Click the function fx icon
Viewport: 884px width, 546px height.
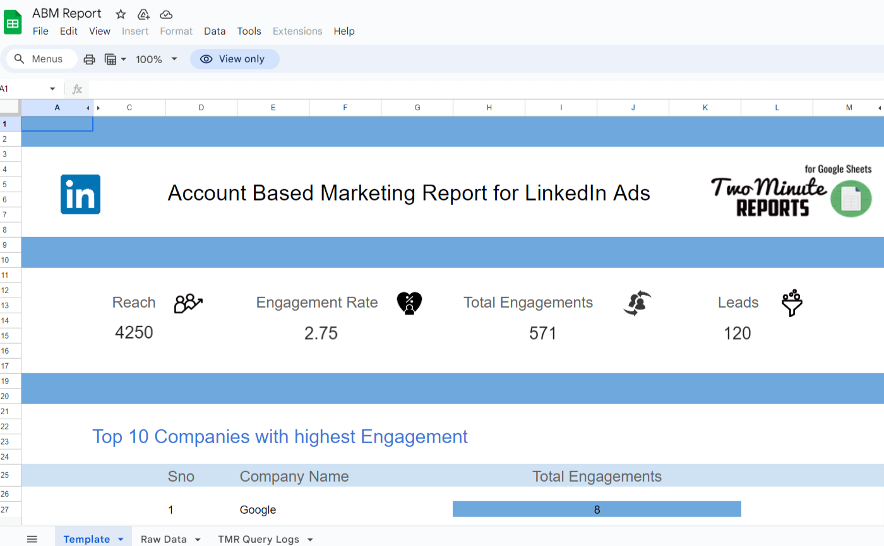[77, 90]
